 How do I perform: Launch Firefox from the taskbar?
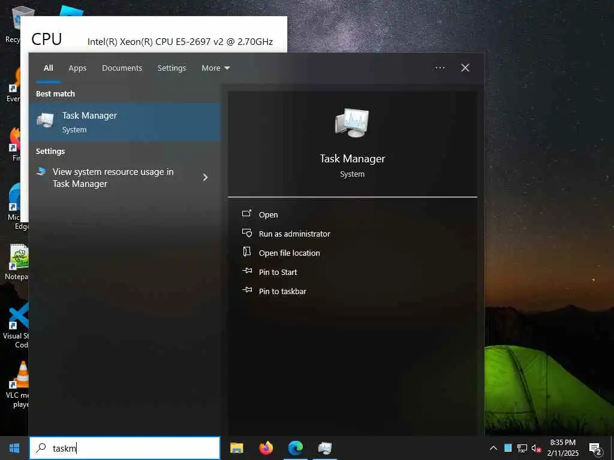click(x=266, y=448)
